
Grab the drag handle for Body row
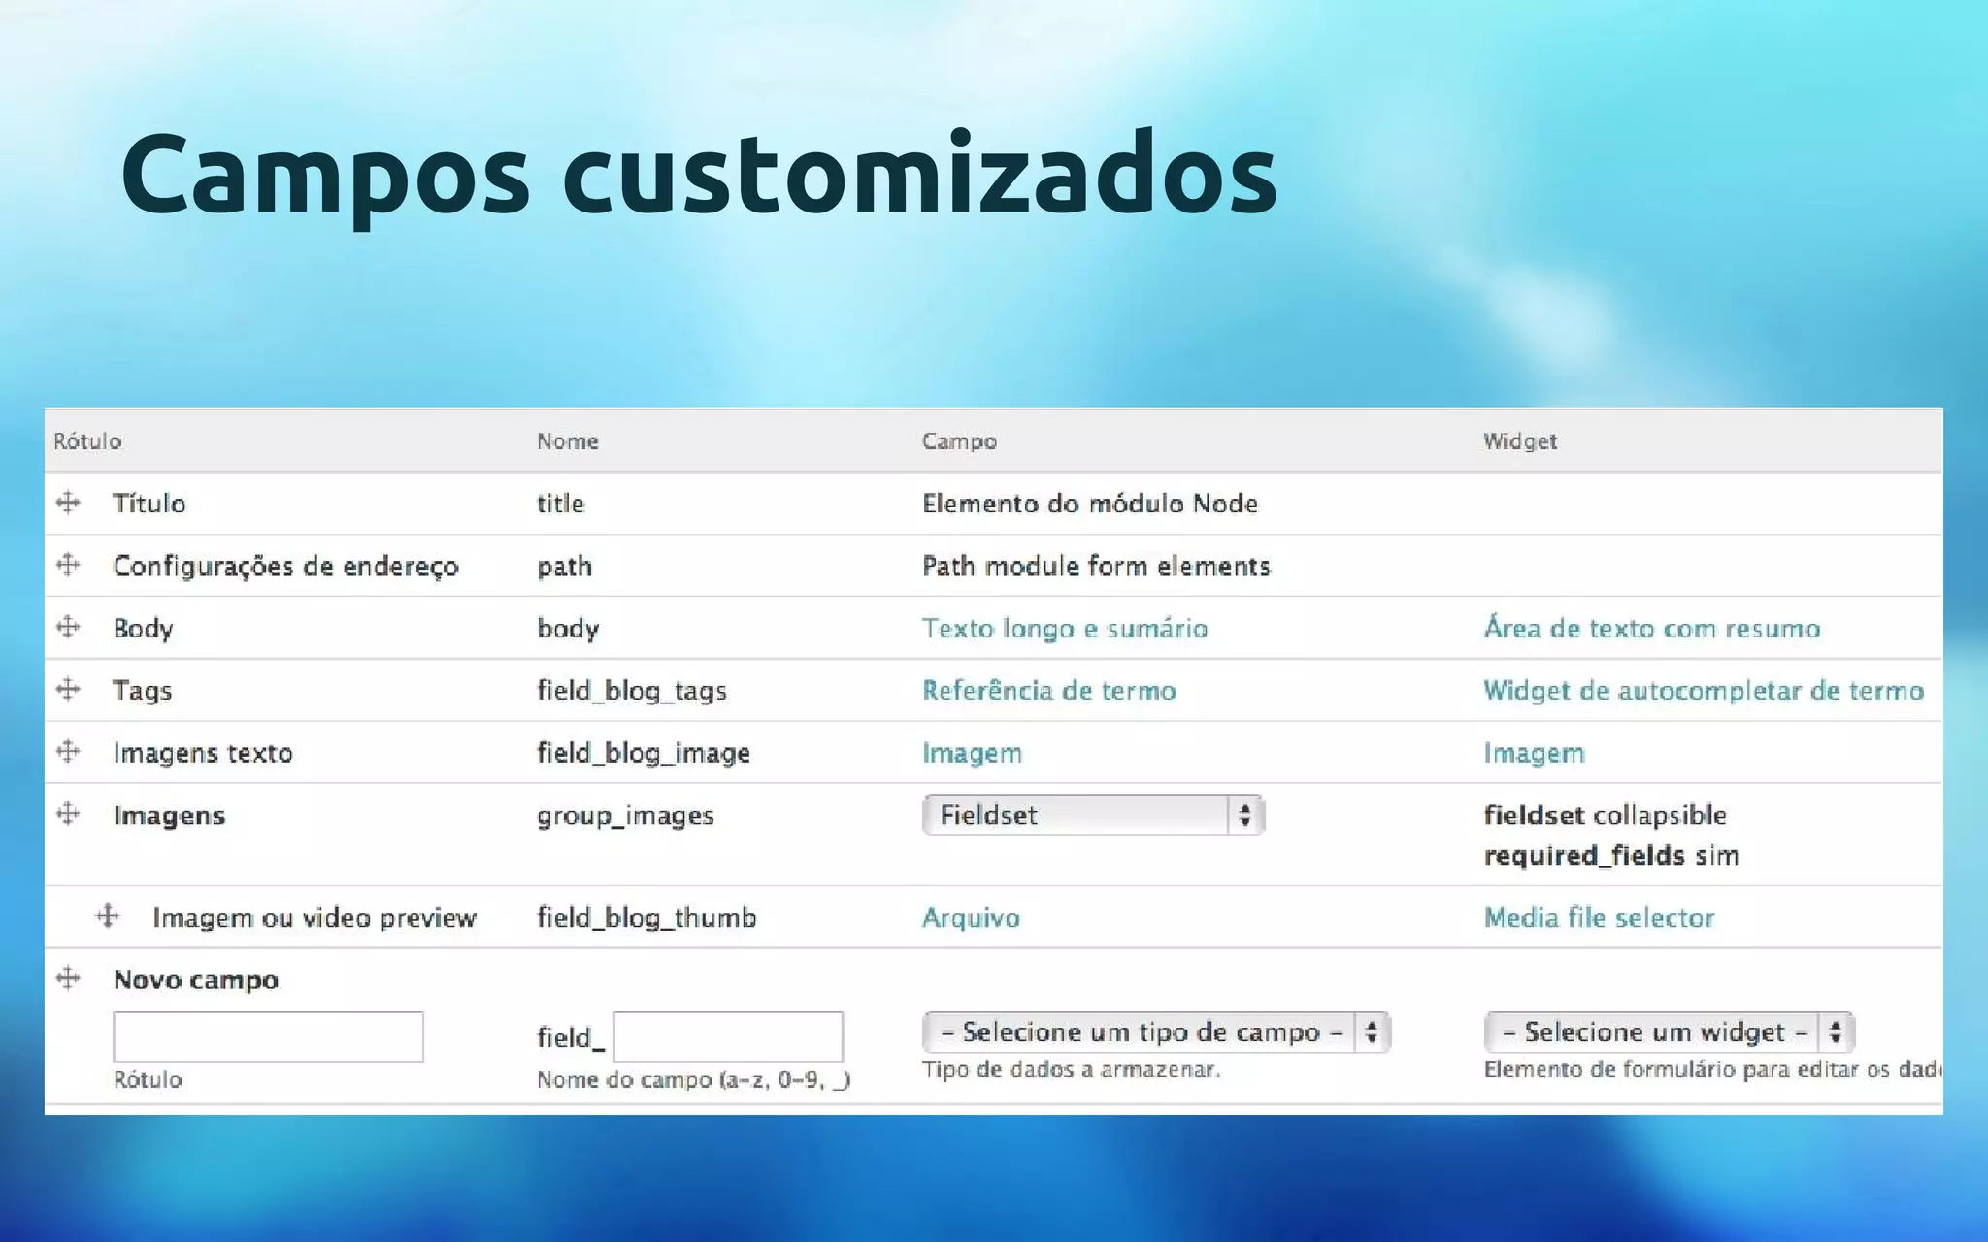point(68,627)
